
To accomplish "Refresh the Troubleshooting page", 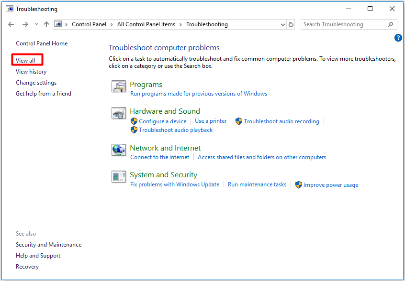I will (291, 25).
